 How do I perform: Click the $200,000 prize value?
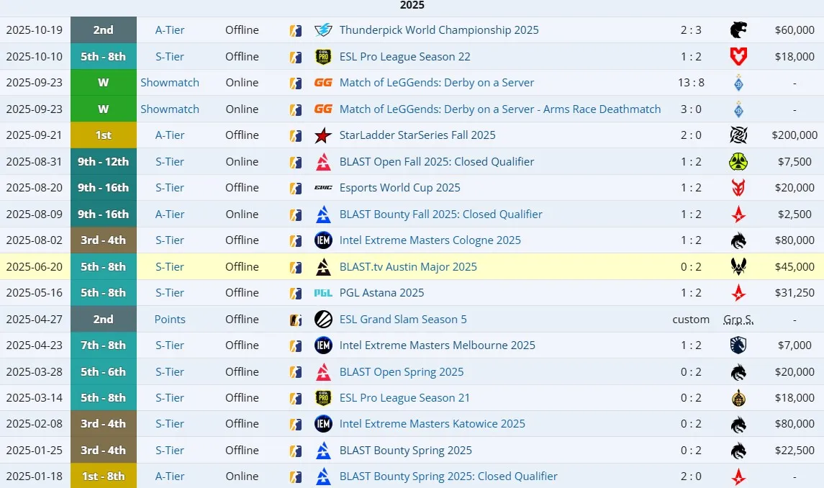point(794,135)
